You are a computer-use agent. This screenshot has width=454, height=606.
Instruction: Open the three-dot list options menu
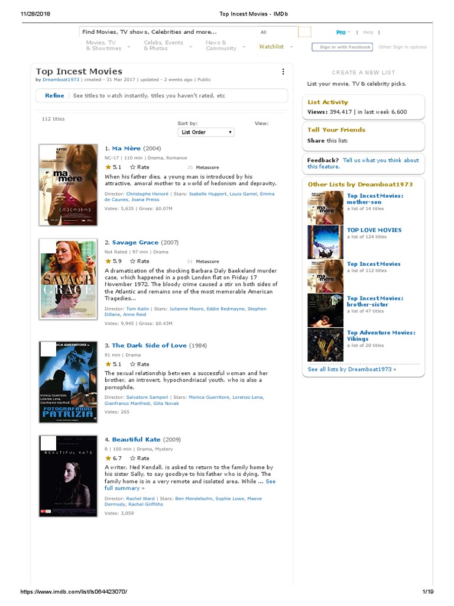click(283, 72)
